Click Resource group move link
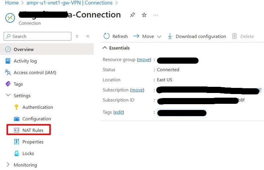This screenshot has width=264, height=170. click(144, 60)
